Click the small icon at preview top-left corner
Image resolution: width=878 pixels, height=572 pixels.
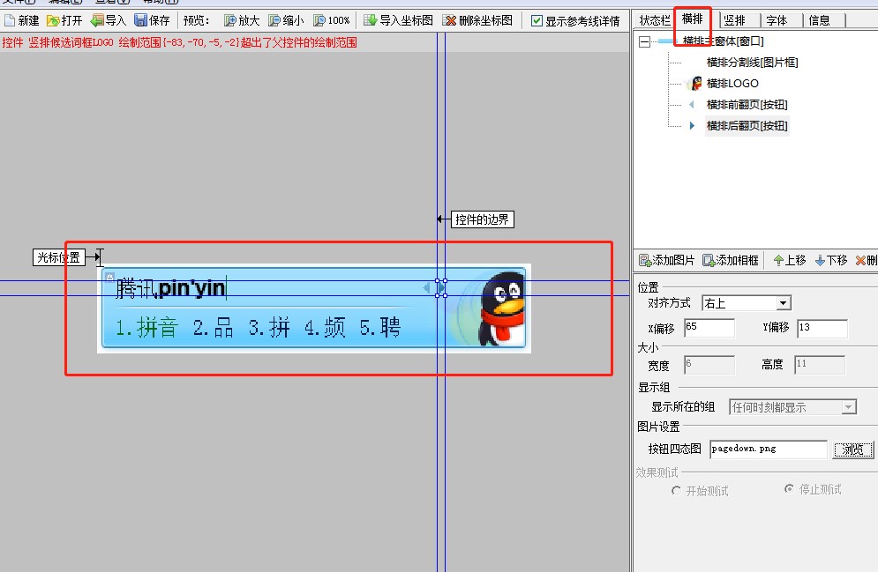pyautogui.click(x=109, y=277)
